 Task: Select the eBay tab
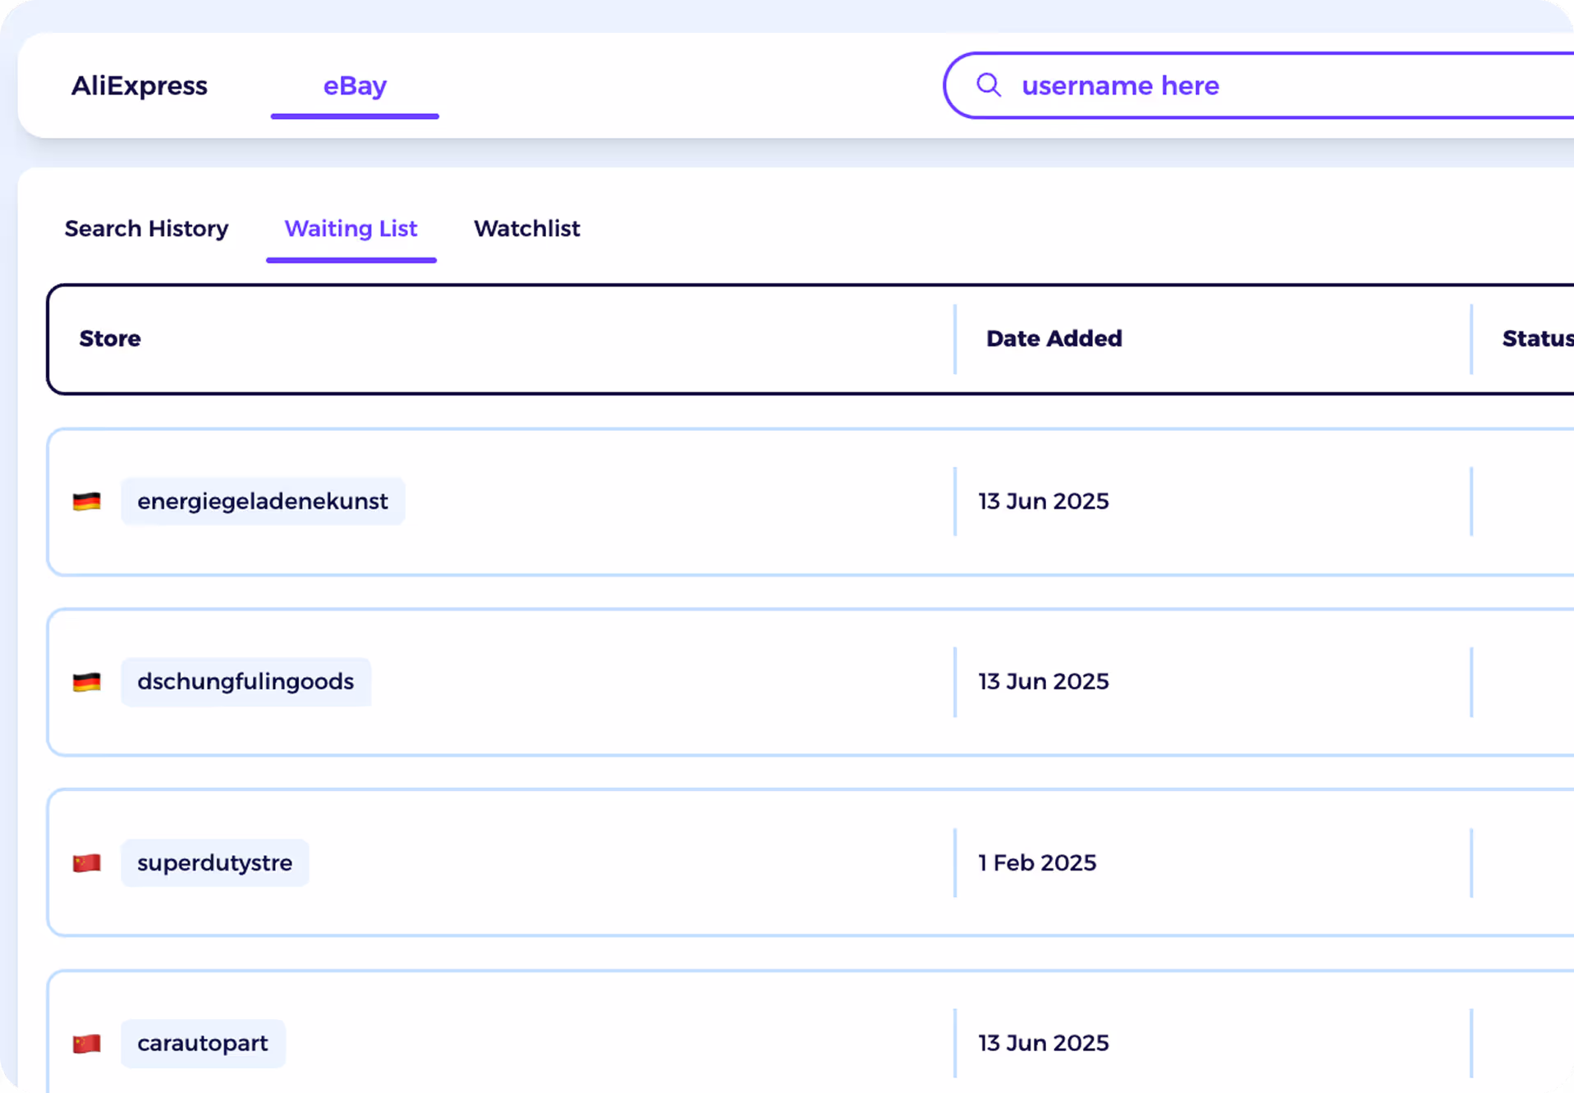(x=355, y=85)
